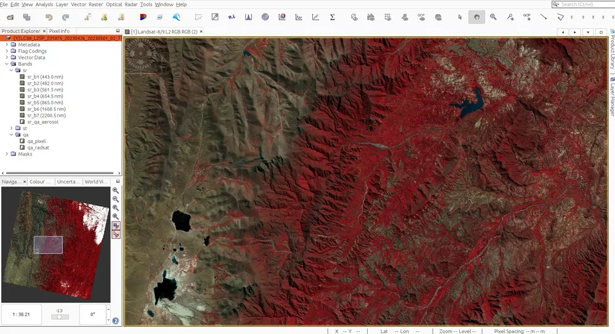
Task: Click the Scatter Plot icon
Action: pos(315,17)
